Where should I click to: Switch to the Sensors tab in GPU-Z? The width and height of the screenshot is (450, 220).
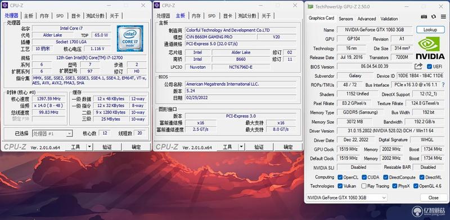pos(346,19)
